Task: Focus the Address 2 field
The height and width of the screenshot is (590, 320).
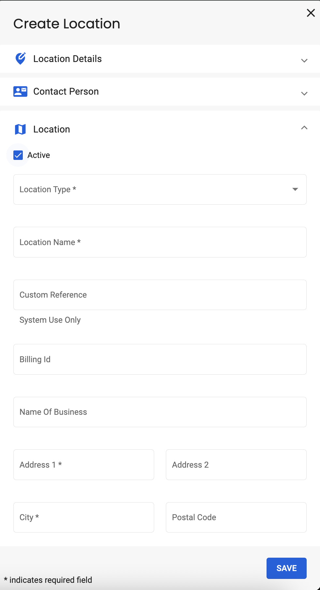Action: [x=236, y=465]
